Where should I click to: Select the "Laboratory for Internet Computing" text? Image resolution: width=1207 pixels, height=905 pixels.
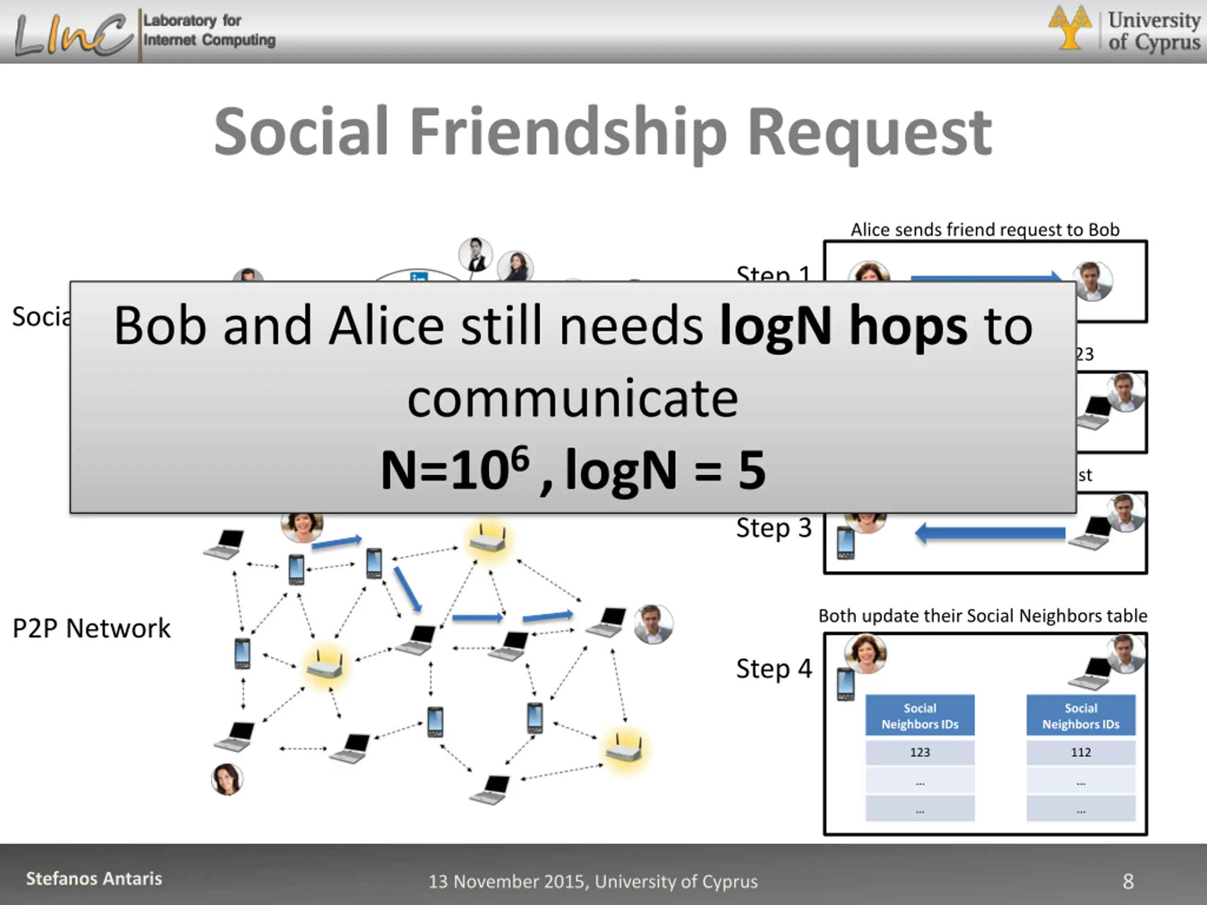209,30
